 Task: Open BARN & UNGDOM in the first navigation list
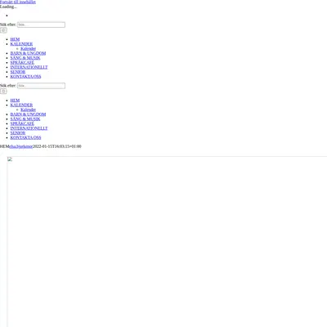click(x=28, y=53)
